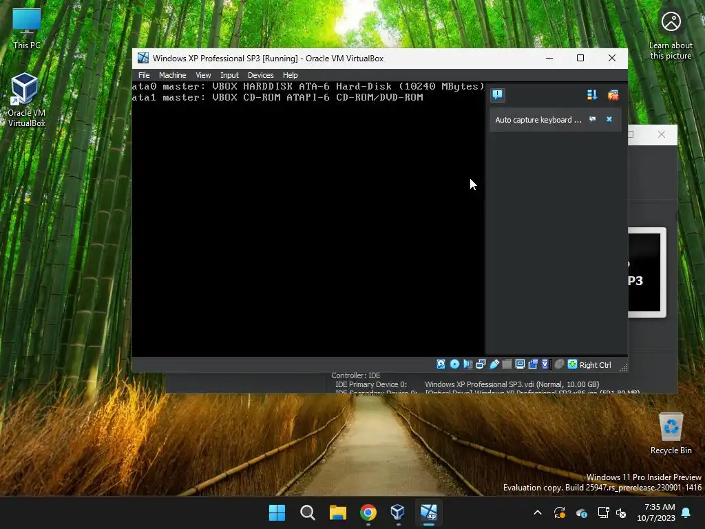Click the OneDrive cloud tray icon
Viewport: 705px width, 529px height.
click(x=581, y=512)
